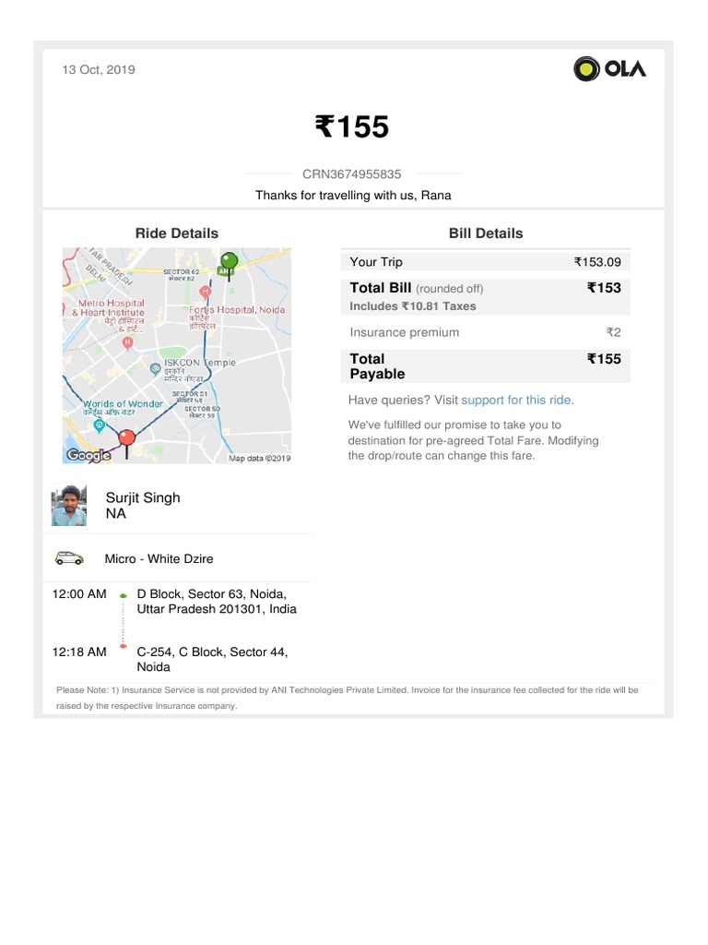708x945 pixels.
Task: Click the CRN3674955835 reference number
Action: 352,173
